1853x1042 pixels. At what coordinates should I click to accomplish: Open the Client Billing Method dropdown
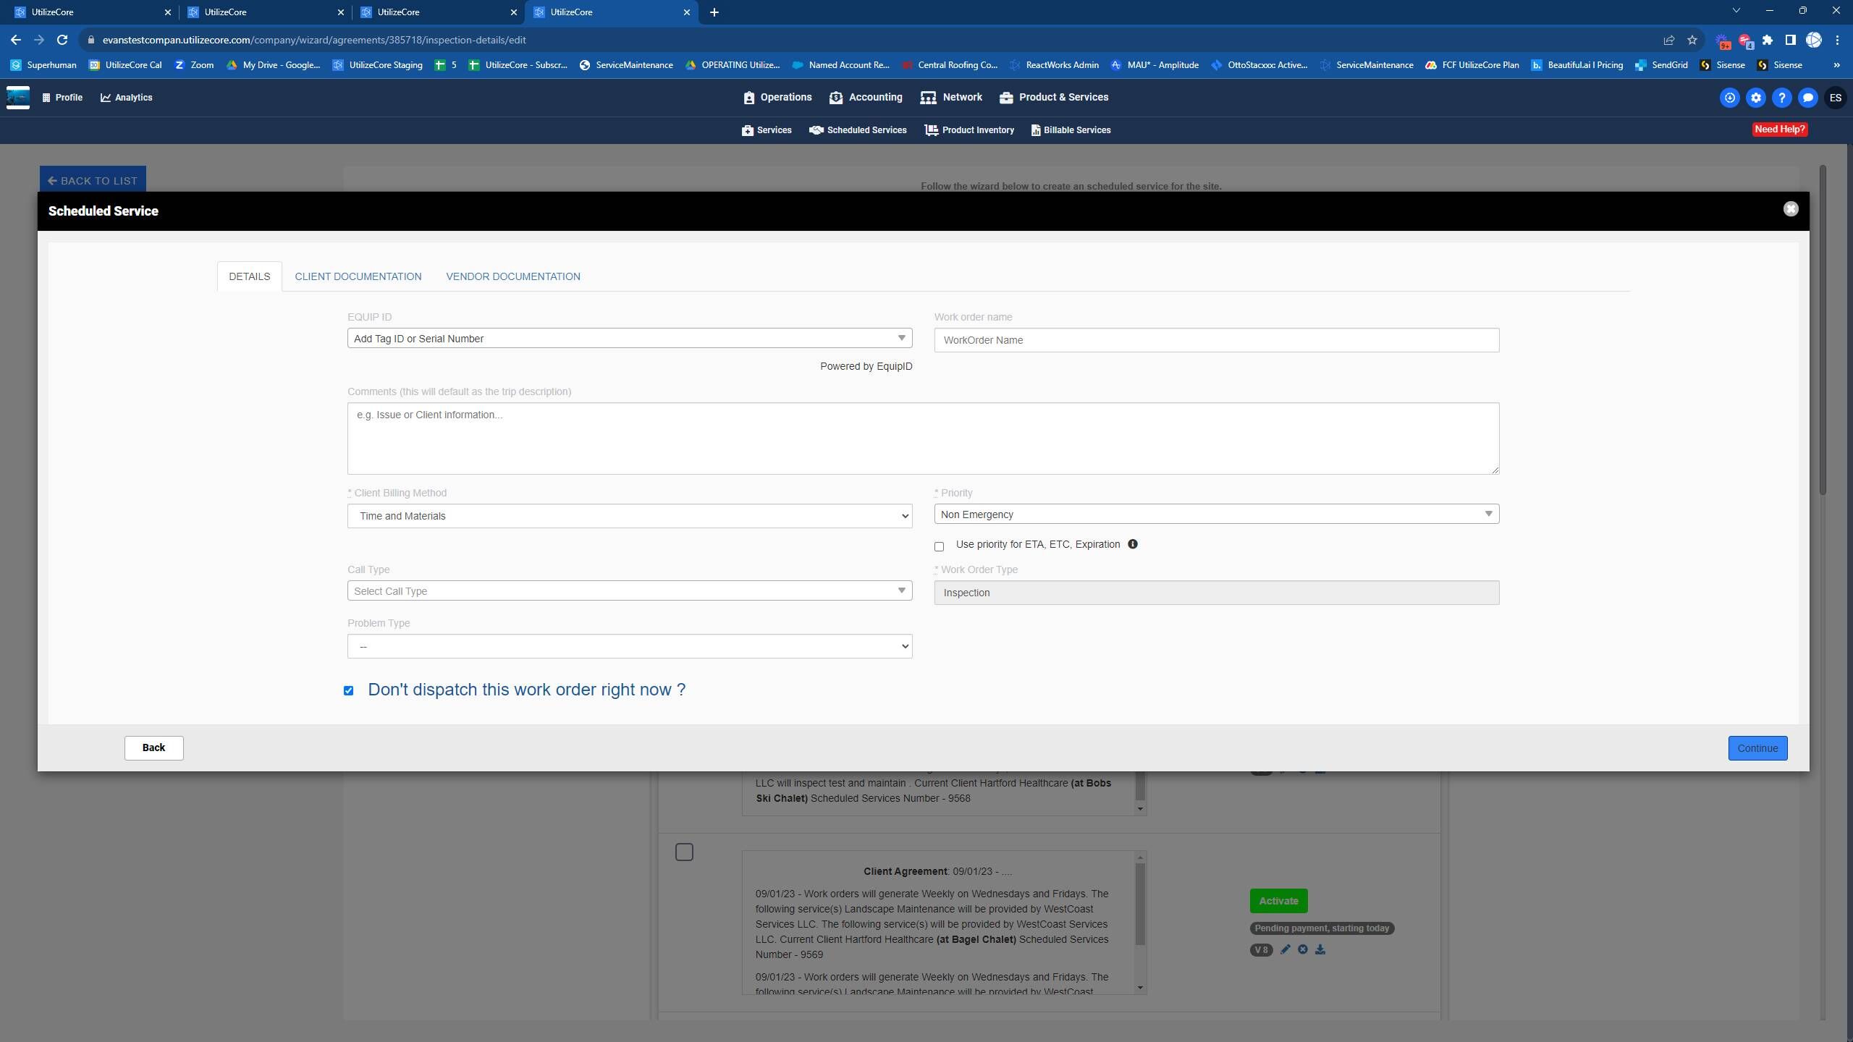coord(629,516)
